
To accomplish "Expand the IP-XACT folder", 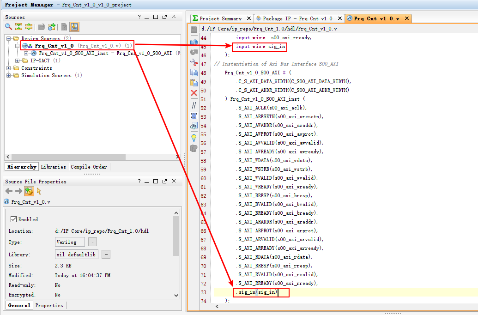I will [18, 61].
